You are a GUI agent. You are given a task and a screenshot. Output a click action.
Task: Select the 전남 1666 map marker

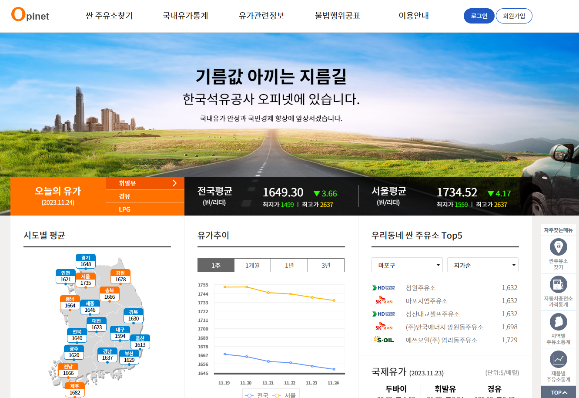click(68, 370)
